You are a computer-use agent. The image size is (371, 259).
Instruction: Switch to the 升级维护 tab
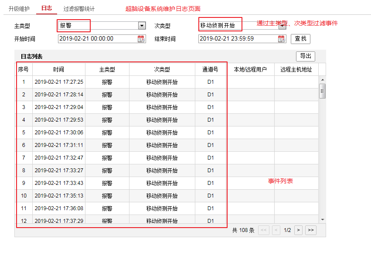(x=18, y=8)
